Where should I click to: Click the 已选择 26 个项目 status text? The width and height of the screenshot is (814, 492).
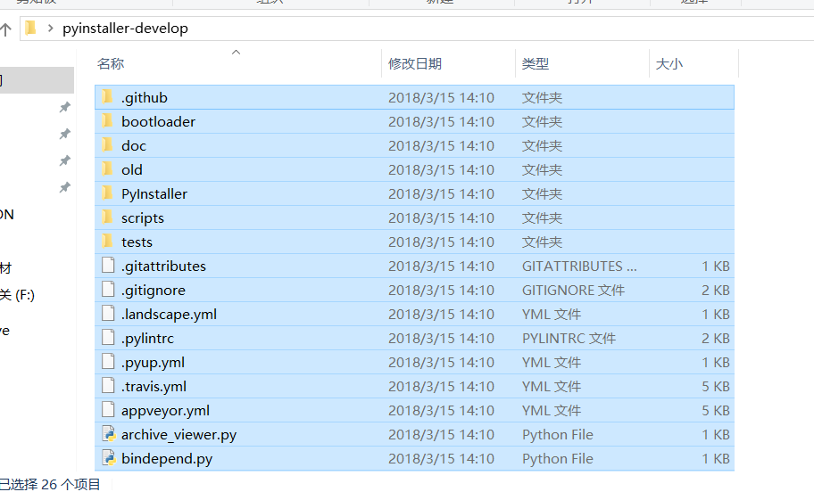[50, 485]
